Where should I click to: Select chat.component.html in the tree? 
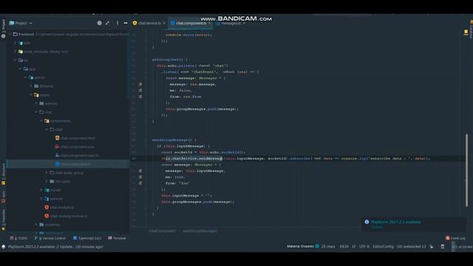click(x=78, y=138)
